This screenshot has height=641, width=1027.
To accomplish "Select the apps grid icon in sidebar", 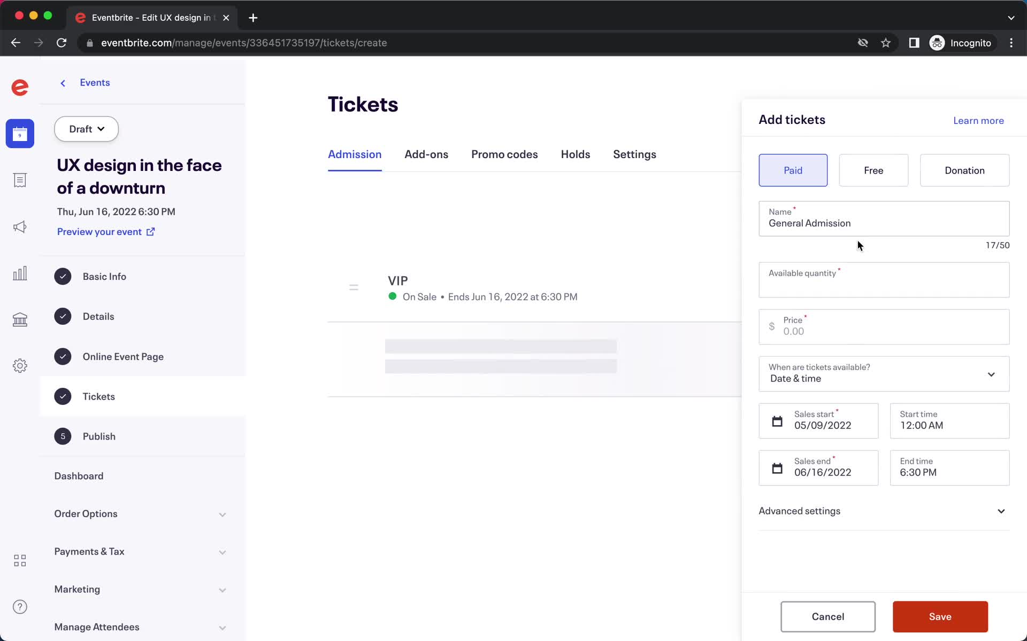I will (x=20, y=560).
